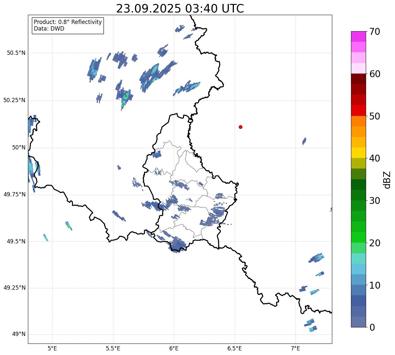The image size is (395, 355).
Task: Click the 49.75°N latitude axis label
Action: tap(14, 194)
